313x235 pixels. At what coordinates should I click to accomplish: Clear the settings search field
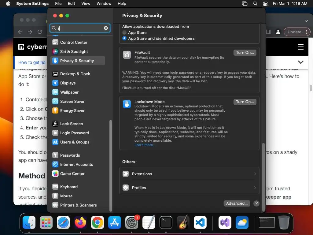[x=106, y=28]
